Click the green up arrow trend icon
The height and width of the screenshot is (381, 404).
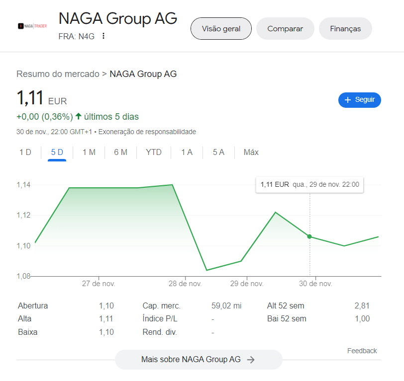(78, 116)
